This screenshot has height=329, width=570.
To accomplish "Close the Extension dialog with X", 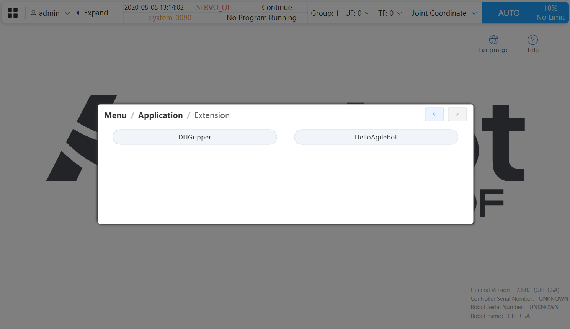I will pyautogui.click(x=457, y=114).
